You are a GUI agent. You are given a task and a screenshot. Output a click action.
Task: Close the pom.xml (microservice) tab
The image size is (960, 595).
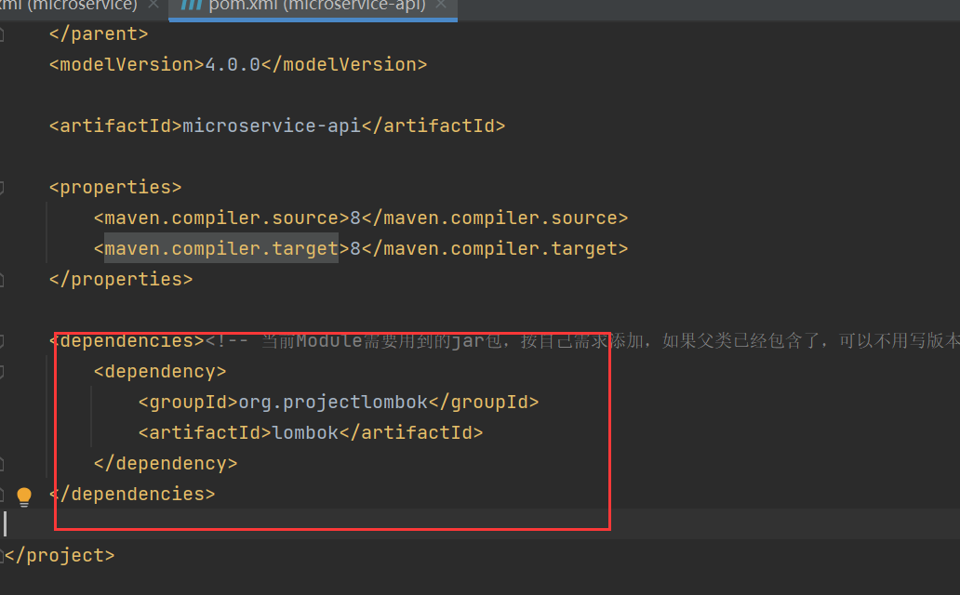pyautogui.click(x=153, y=5)
